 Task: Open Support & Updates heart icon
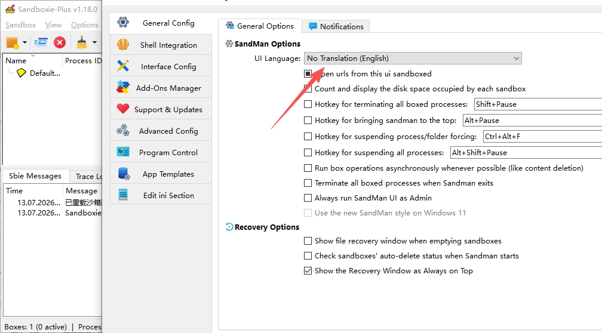click(123, 109)
